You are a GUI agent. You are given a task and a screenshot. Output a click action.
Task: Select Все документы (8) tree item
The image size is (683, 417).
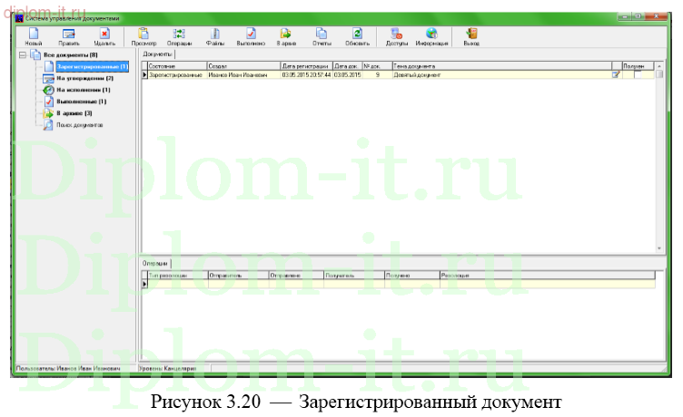click(71, 54)
